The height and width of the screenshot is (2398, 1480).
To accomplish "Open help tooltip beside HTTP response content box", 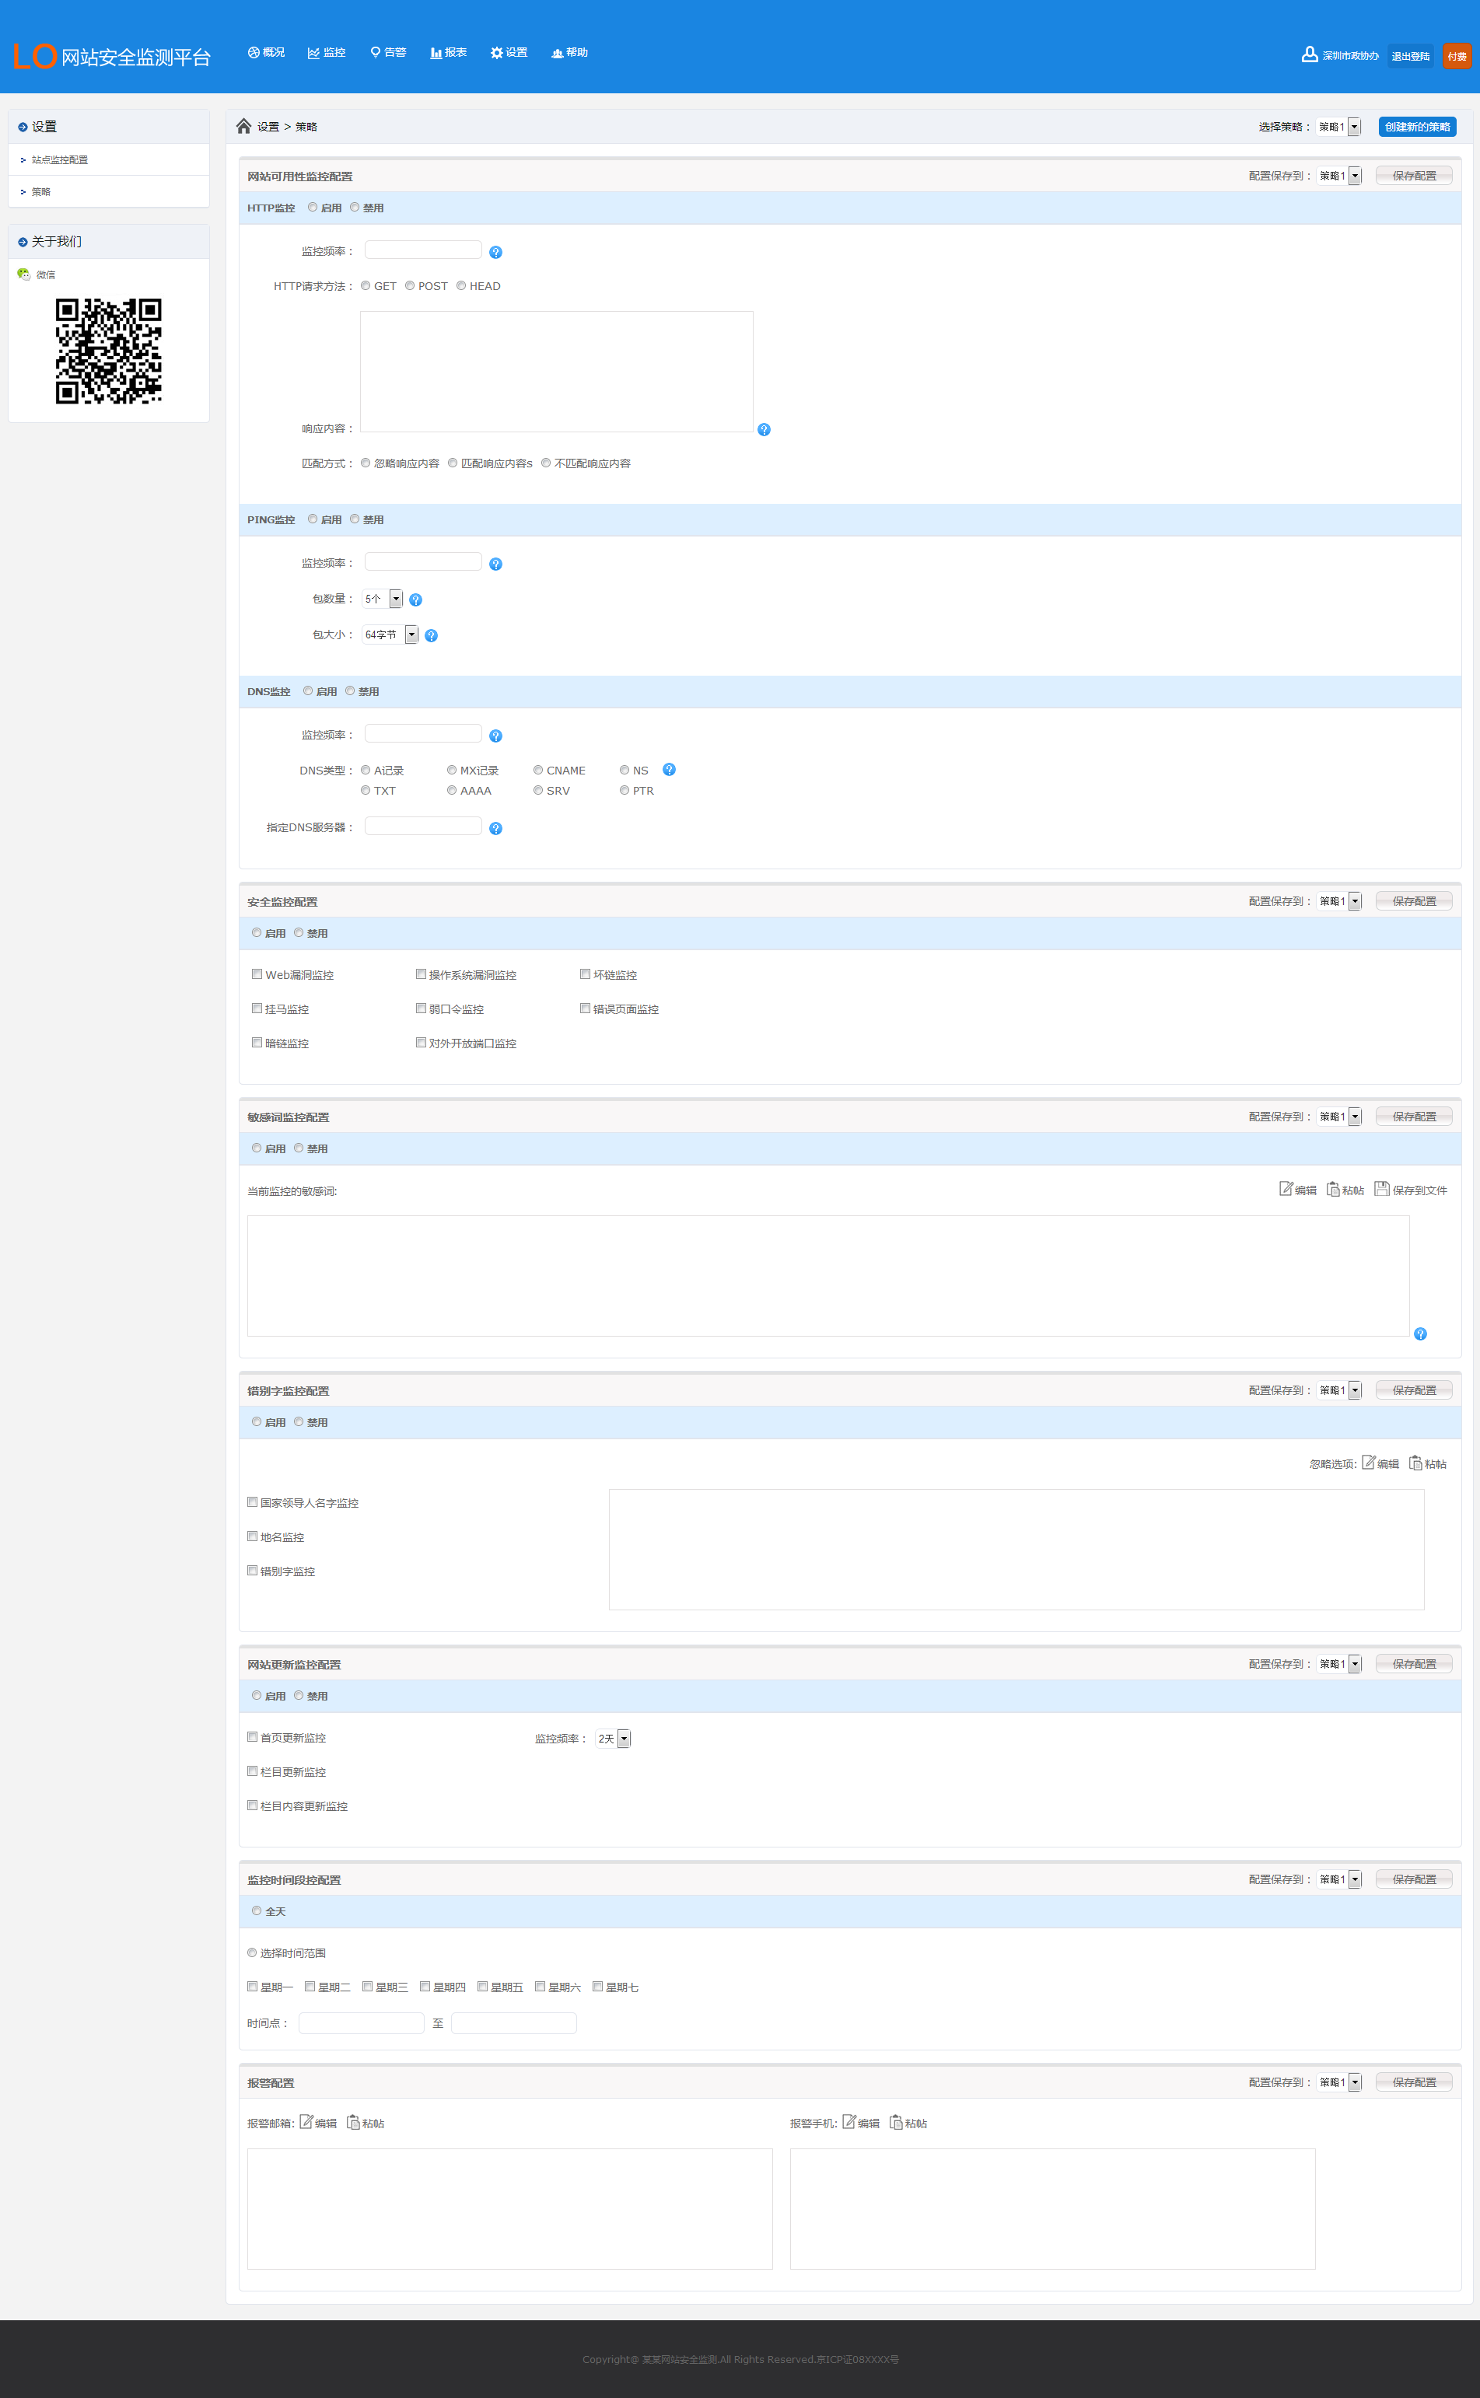I will click(x=764, y=429).
